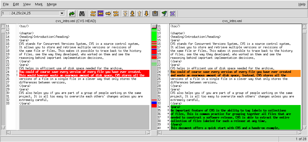Click green line 'needed to construct a software release'

click(x=236, y=117)
